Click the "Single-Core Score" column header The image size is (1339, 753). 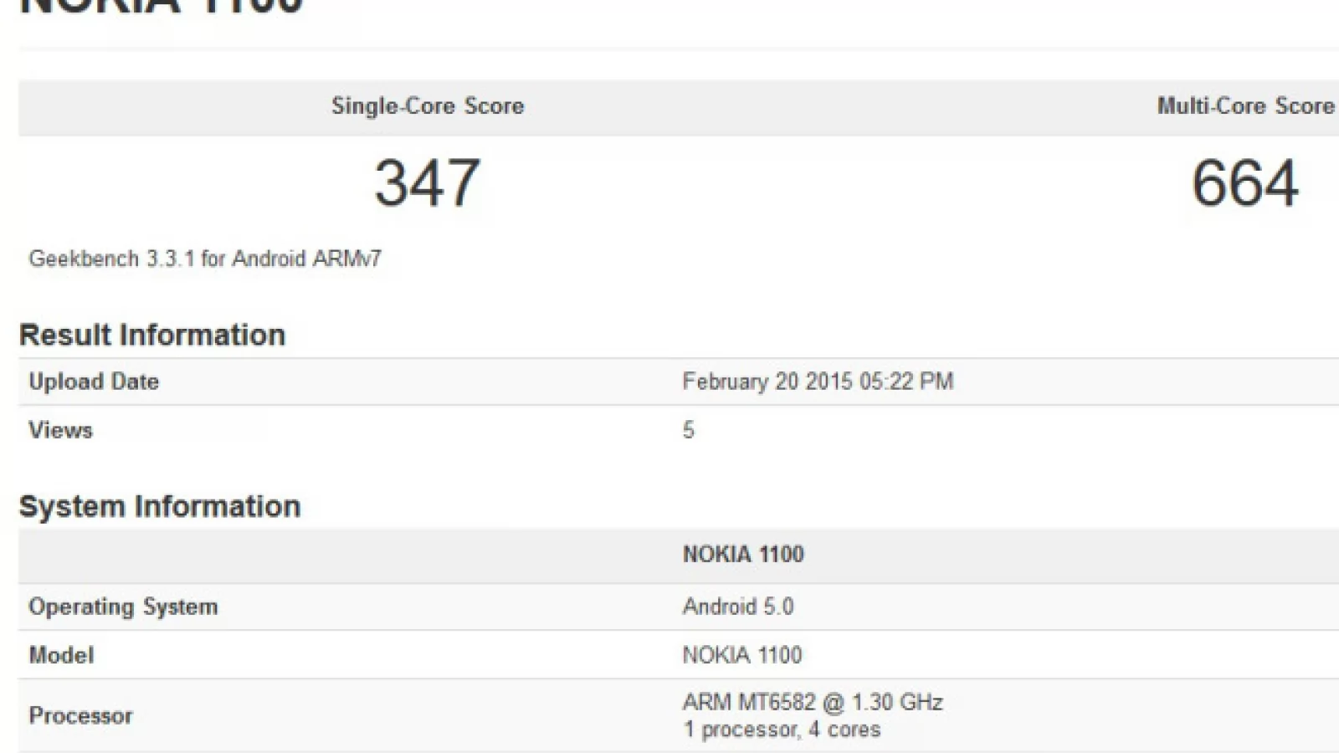point(428,106)
